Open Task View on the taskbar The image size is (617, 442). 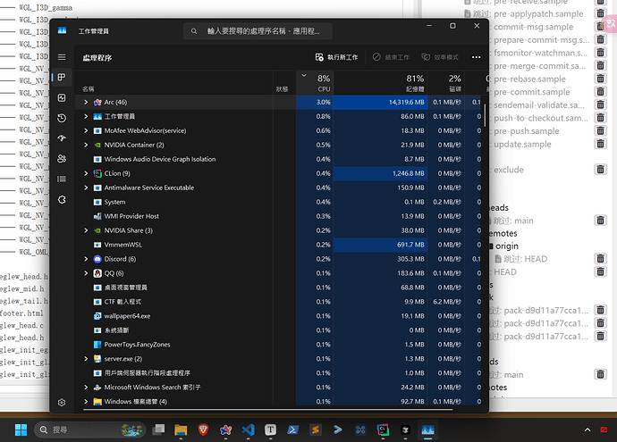158,429
